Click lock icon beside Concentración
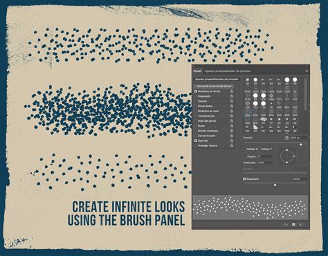 [x=232, y=136]
